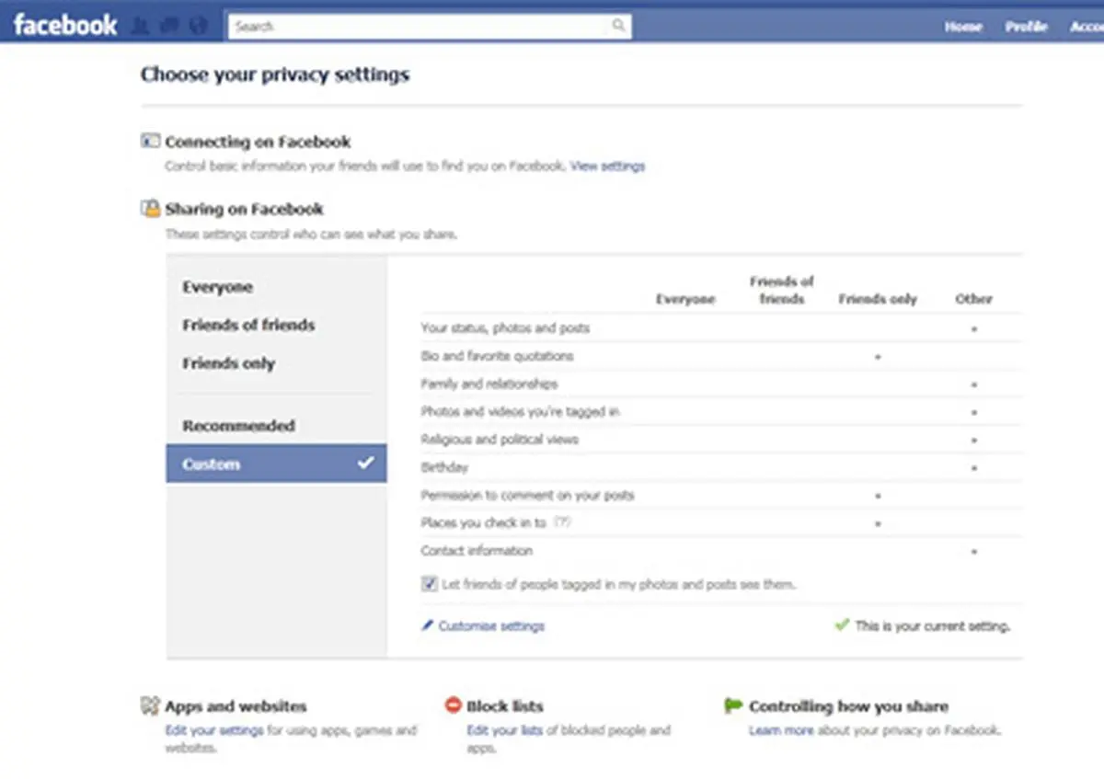This screenshot has height=779, width=1104.
Task: Click the magnifying glass search icon
Action: [619, 27]
